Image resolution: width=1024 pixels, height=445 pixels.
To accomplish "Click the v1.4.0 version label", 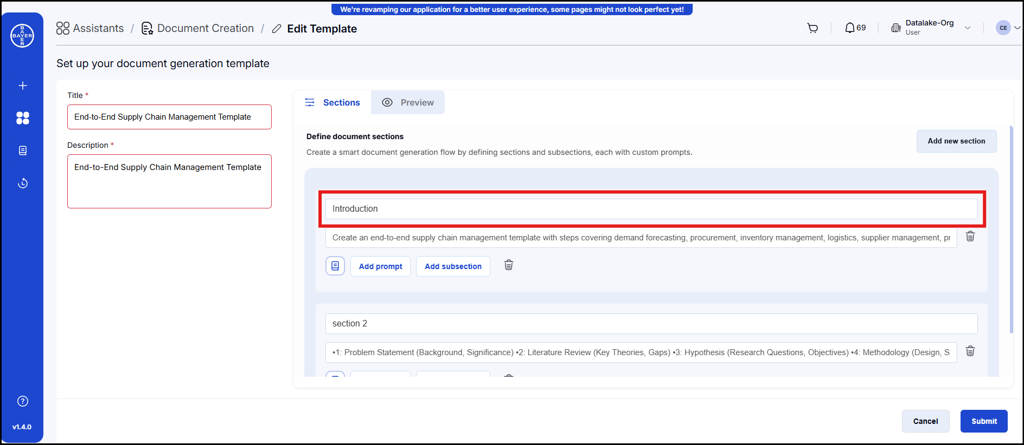I will pyautogui.click(x=22, y=427).
